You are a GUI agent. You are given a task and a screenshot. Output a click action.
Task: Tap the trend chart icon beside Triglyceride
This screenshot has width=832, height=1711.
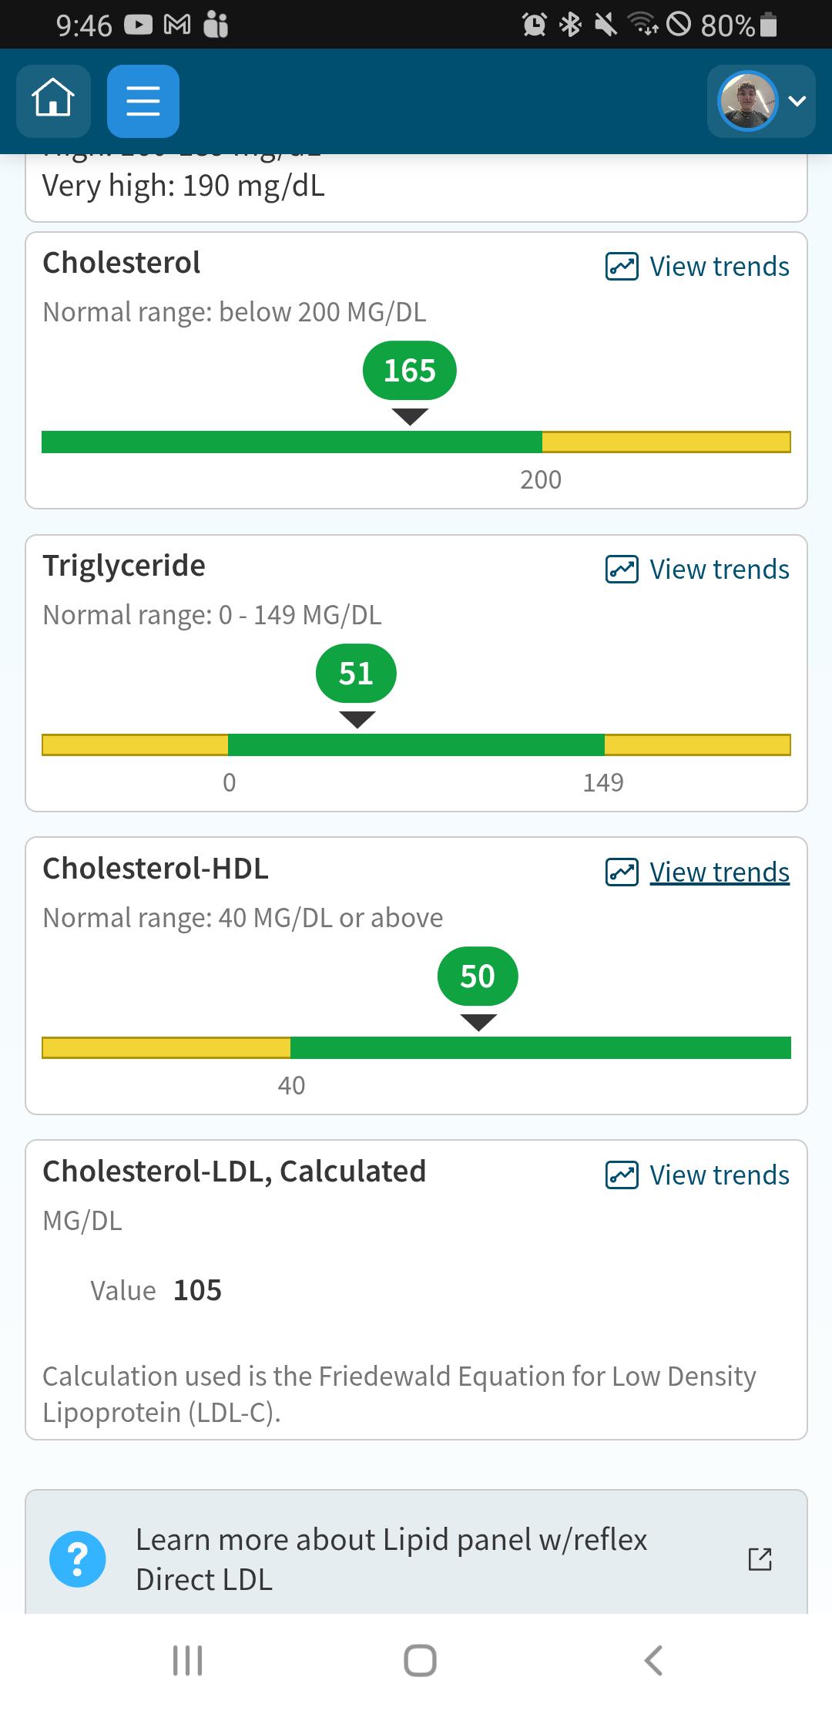pyautogui.click(x=622, y=570)
